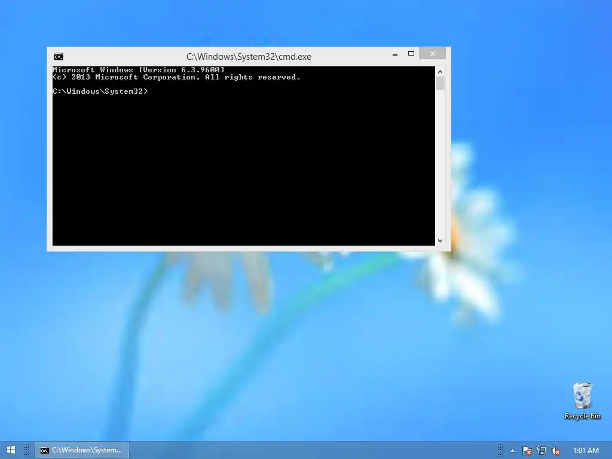The width and height of the screenshot is (612, 459).
Task: Open the volume muted speaker icon
Action: [556, 451]
